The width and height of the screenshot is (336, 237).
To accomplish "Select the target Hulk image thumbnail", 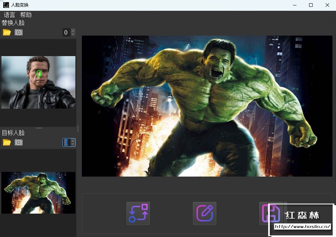I will coord(38,192).
